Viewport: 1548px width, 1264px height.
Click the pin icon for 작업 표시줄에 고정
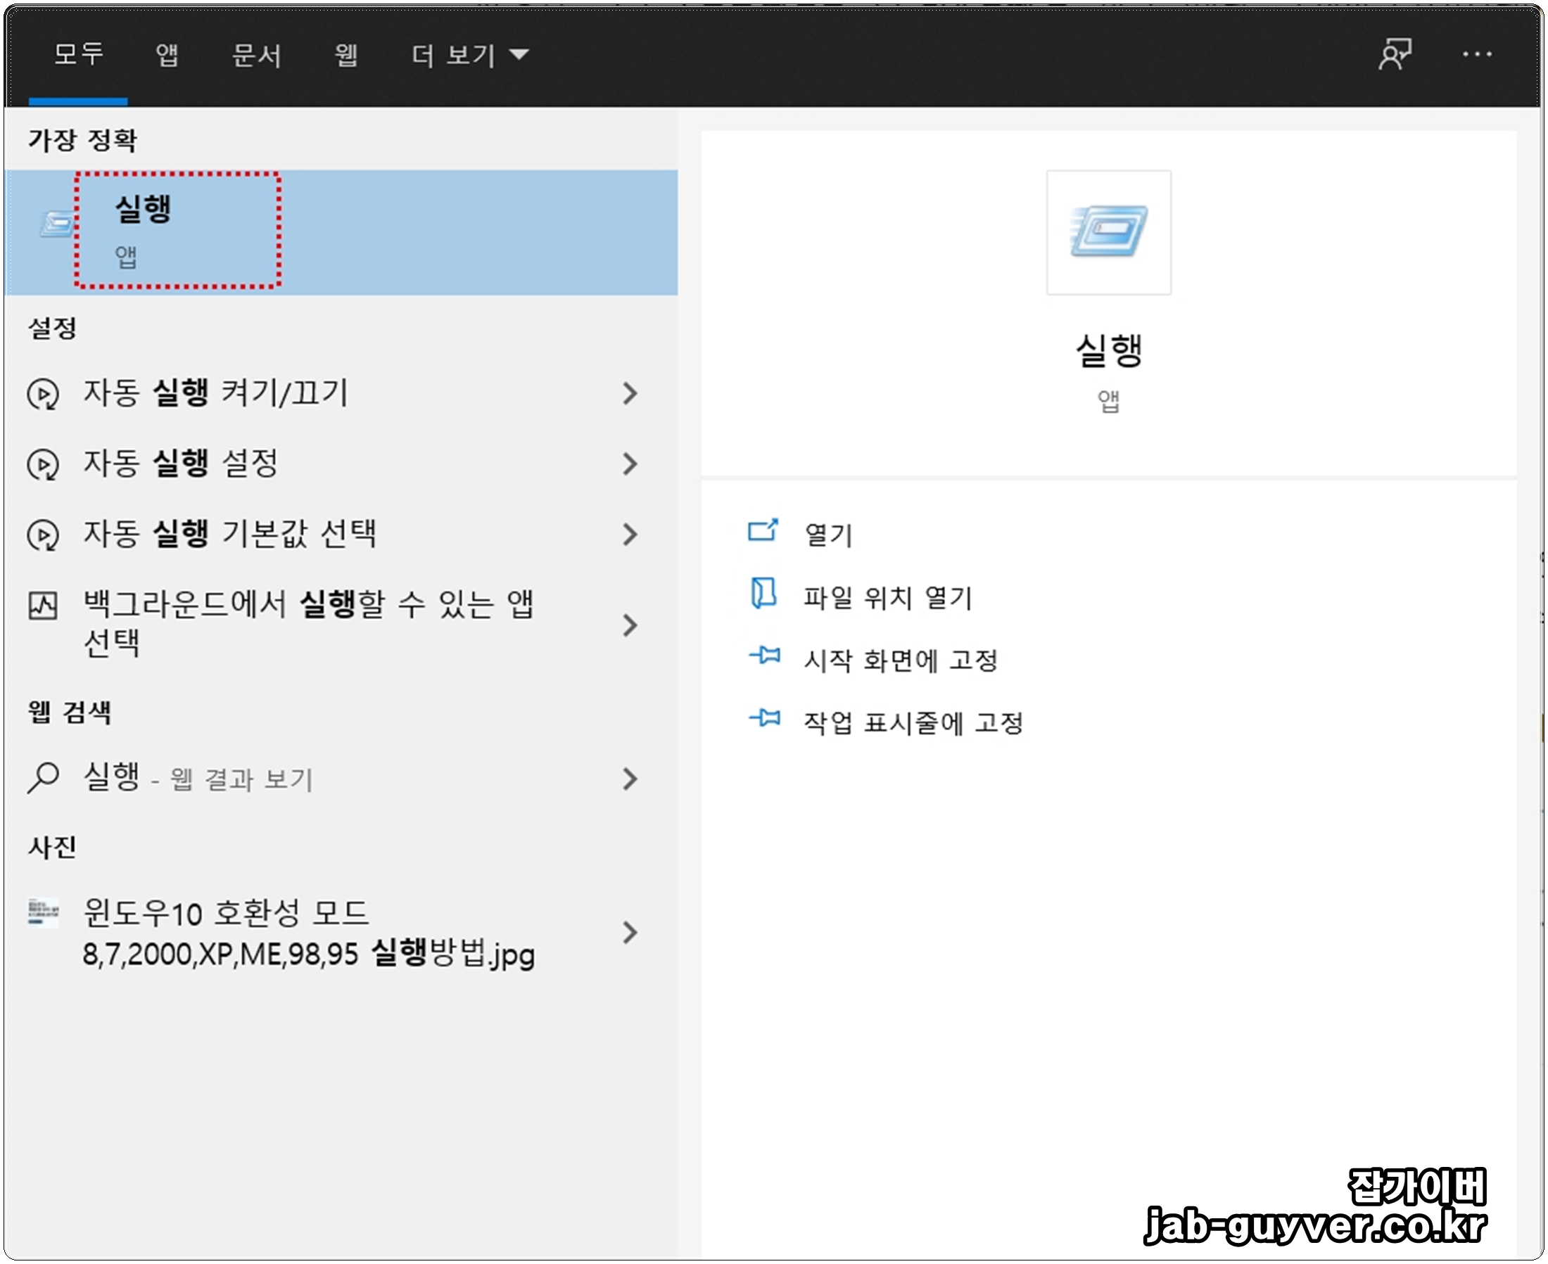click(x=764, y=720)
